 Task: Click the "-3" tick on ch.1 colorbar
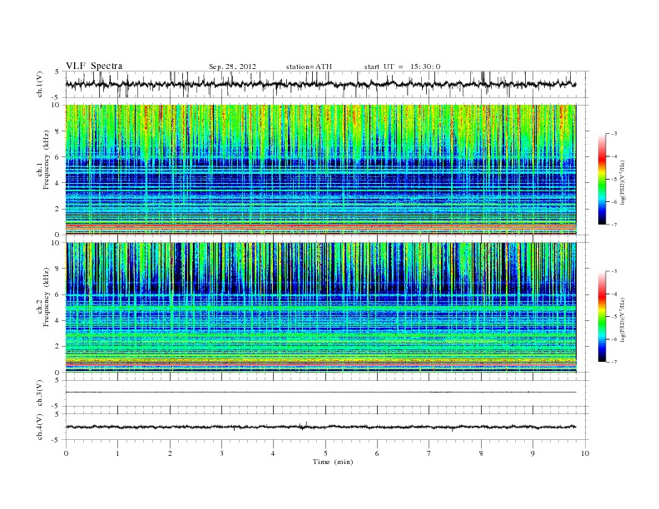(x=614, y=134)
